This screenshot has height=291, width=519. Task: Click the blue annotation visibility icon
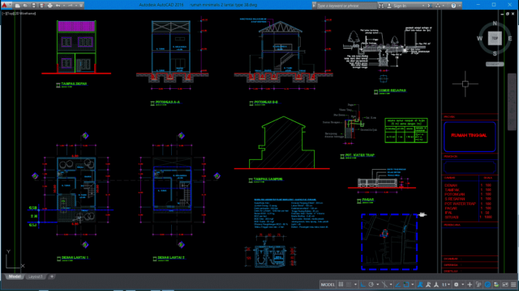coord(420,285)
